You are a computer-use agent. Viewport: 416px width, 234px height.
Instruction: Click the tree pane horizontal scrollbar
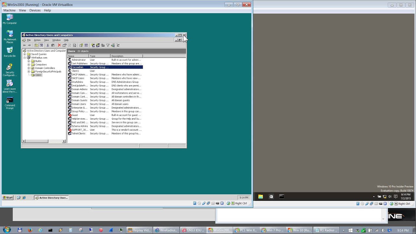44,141
